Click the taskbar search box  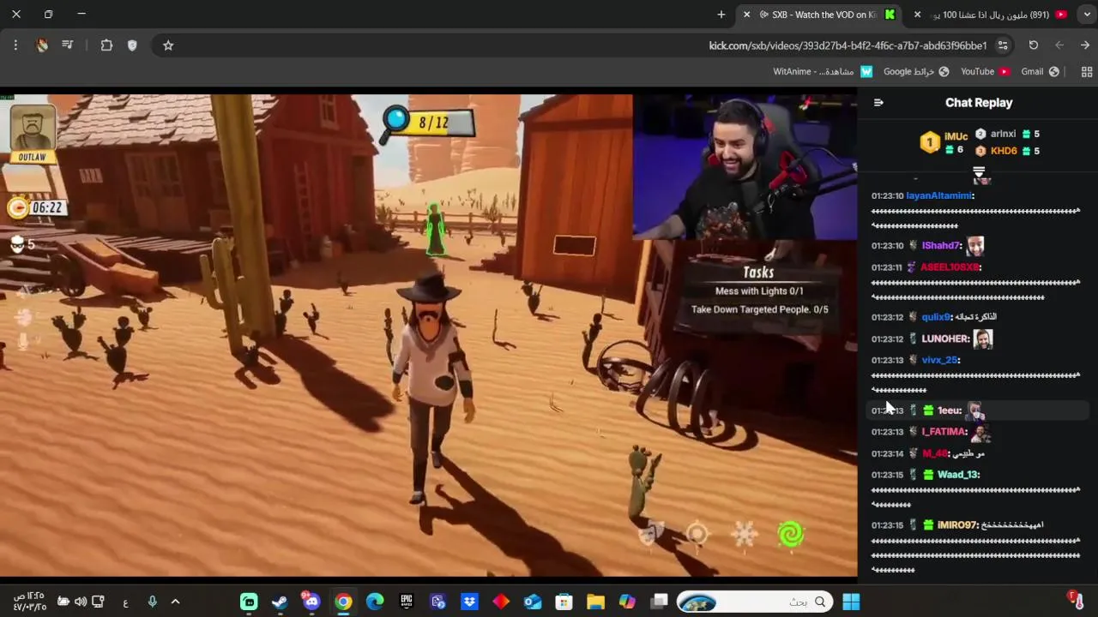[x=755, y=602]
